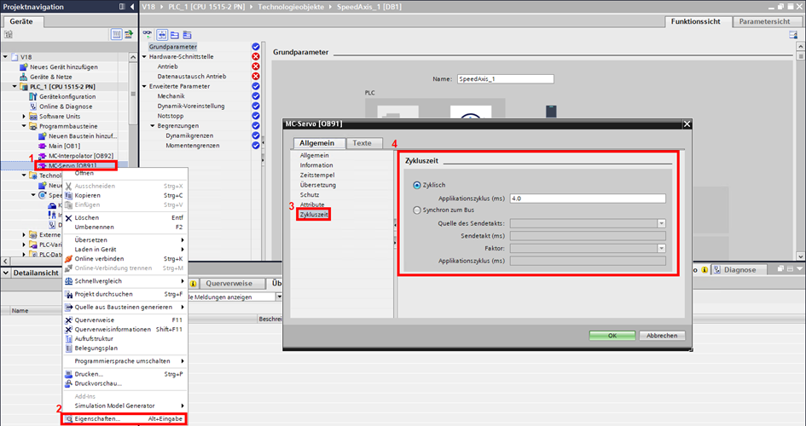
Task: Switch to the Texte tab
Action: coord(362,143)
